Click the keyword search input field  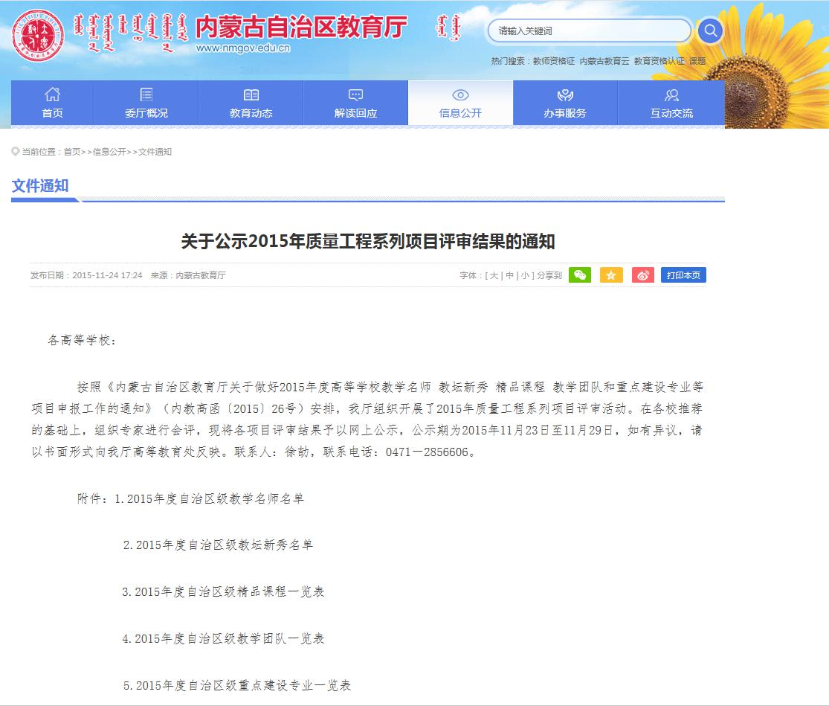point(587,31)
